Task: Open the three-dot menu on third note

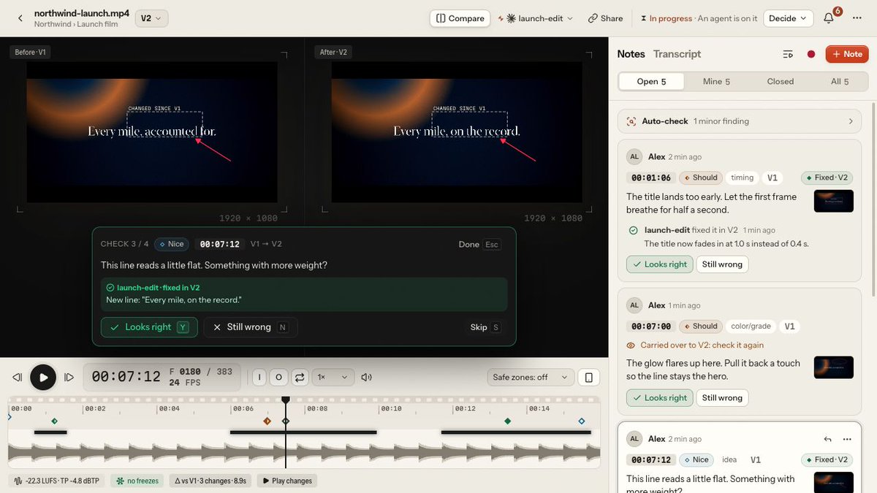Action: pos(847,439)
